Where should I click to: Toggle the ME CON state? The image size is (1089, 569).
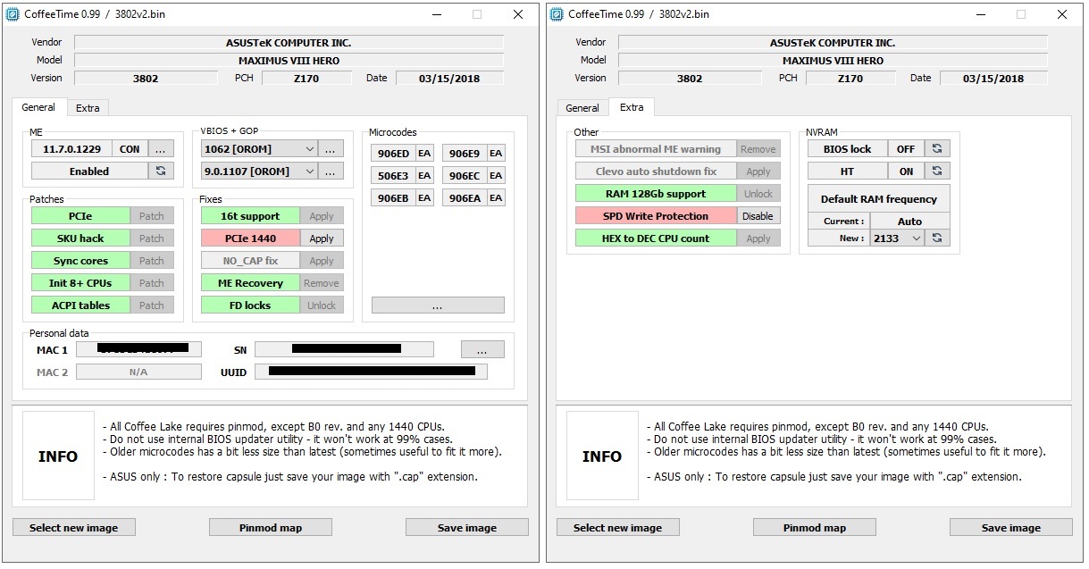click(x=130, y=148)
